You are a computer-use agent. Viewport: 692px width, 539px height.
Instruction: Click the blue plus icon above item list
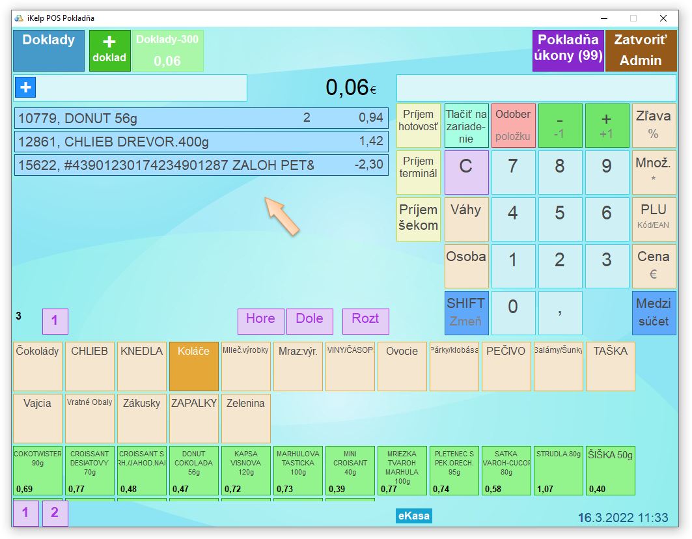tap(25, 87)
